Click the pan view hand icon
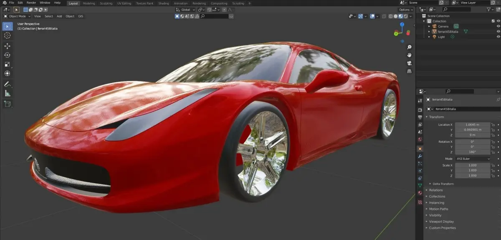The width and height of the screenshot is (501, 240). tap(410, 55)
